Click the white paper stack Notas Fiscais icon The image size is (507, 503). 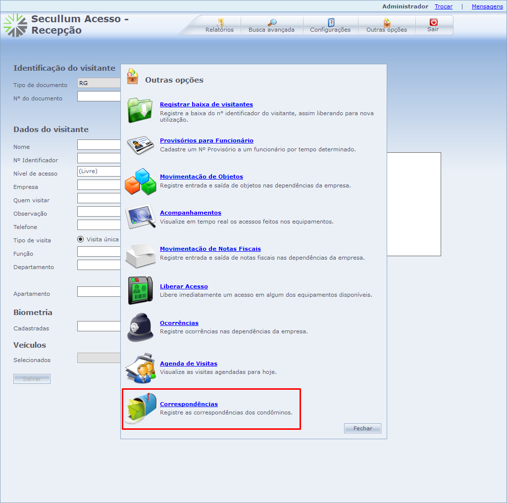141,254
